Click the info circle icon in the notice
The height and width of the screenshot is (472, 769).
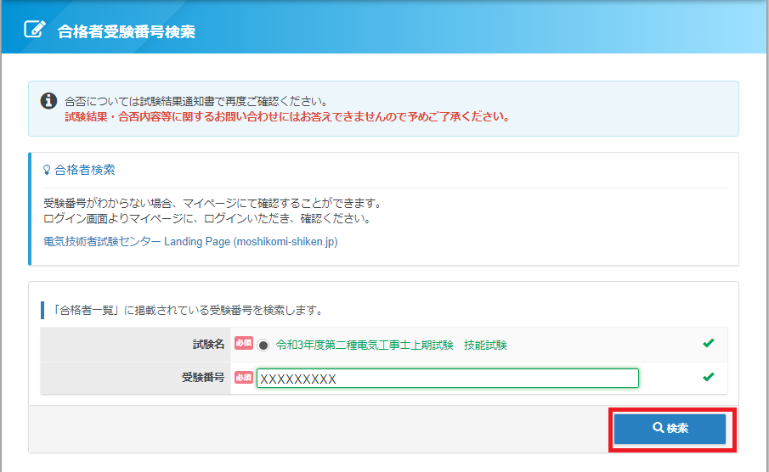pyautogui.click(x=49, y=101)
